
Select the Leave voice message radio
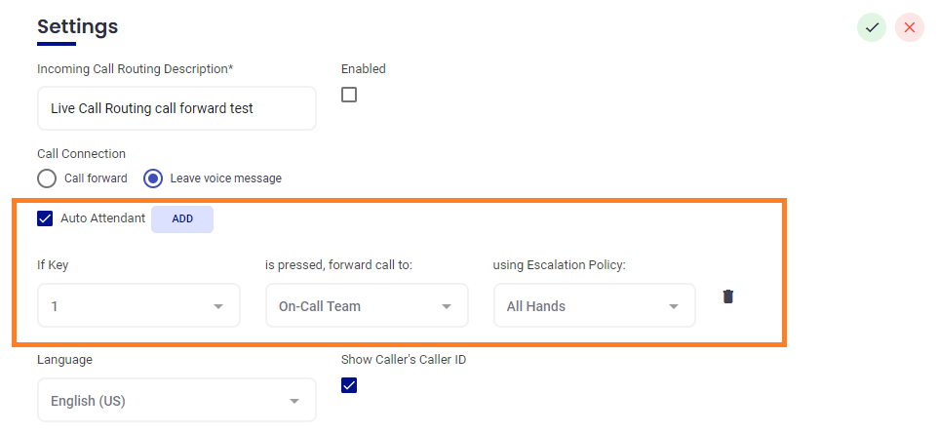pyautogui.click(x=153, y=178)
